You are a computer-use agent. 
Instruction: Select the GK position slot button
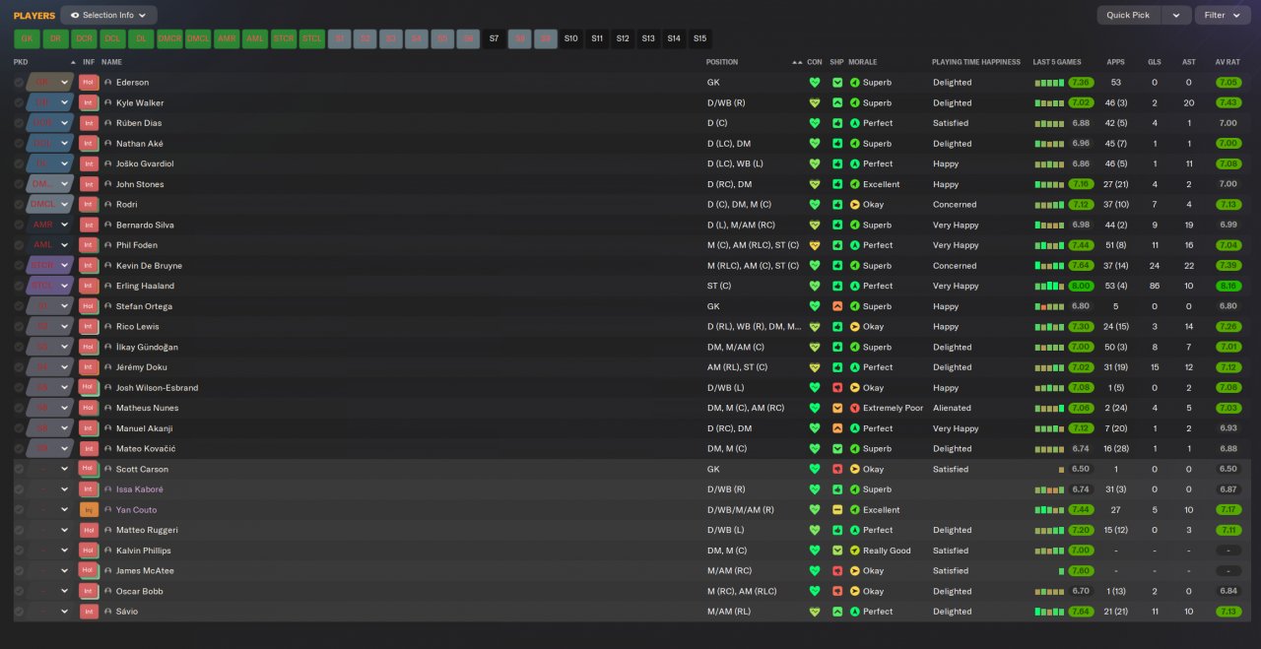(x=28, y=38)
